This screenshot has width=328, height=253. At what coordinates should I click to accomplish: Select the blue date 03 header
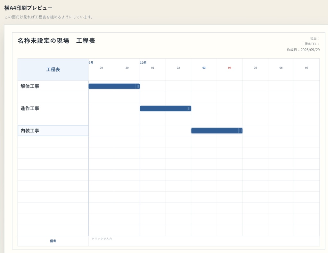(204, 68)
